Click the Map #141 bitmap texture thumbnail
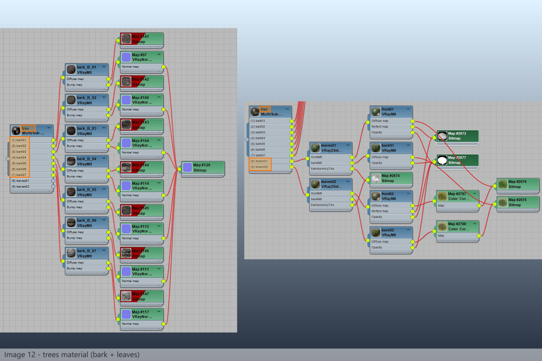Screen dimensions: 542x361 click(x=126, y=39)
